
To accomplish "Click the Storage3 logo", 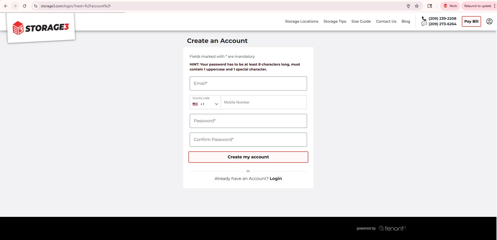I will click(x=41, y=28).
